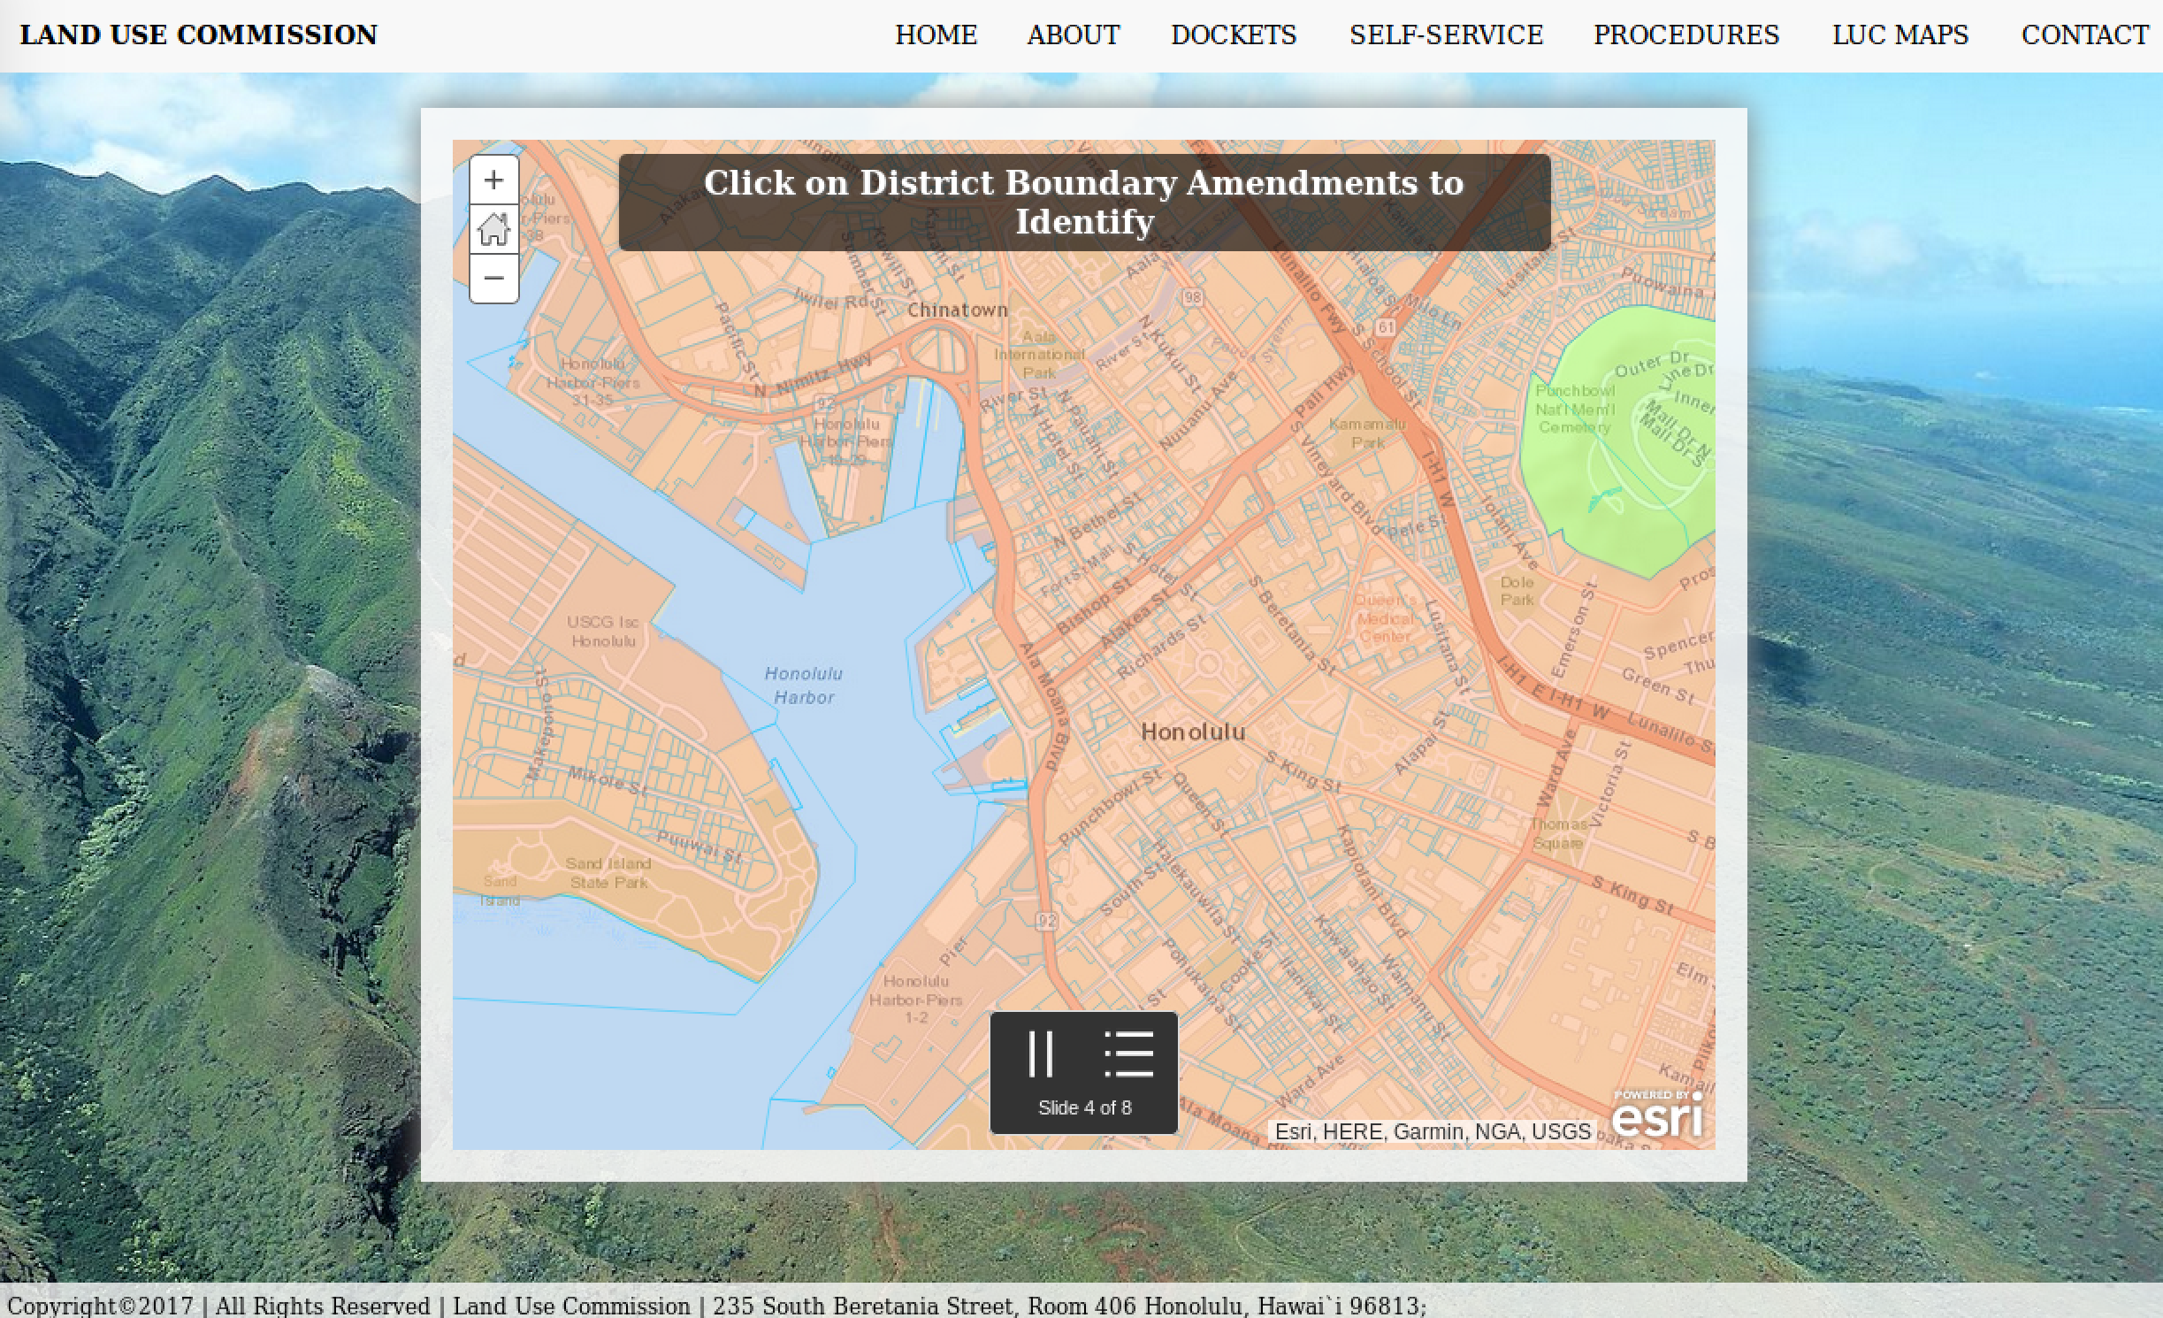Click the District Boundary Amendments banner

coord(1084,203)
